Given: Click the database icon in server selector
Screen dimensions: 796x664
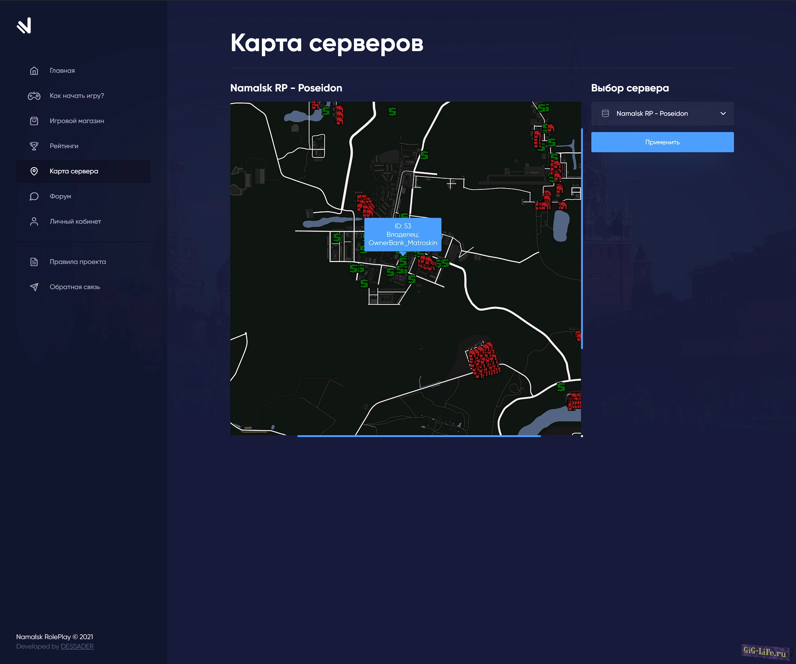Looking at the screenshot, I should pyautogui.click(x=605, y=114).
